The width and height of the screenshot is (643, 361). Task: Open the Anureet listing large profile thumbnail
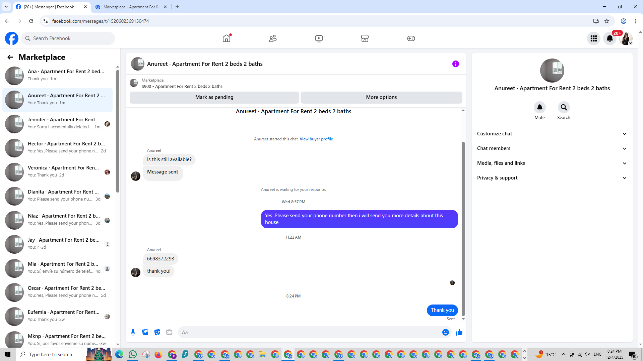(552, 71)
